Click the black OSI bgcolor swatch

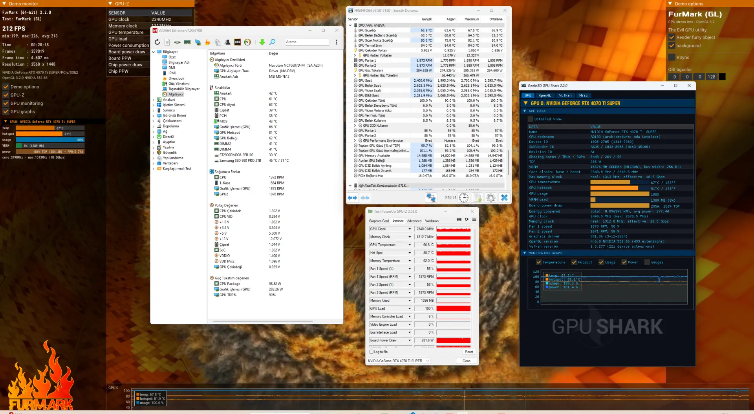pos(722,77)
